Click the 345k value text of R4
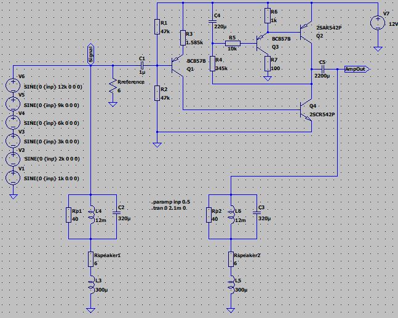Viewport: 398px width, 318px height. pyautogui.click(x=221, y=68)
